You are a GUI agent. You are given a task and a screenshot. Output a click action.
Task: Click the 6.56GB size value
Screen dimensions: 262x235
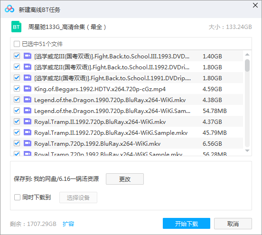pos(212,143)
